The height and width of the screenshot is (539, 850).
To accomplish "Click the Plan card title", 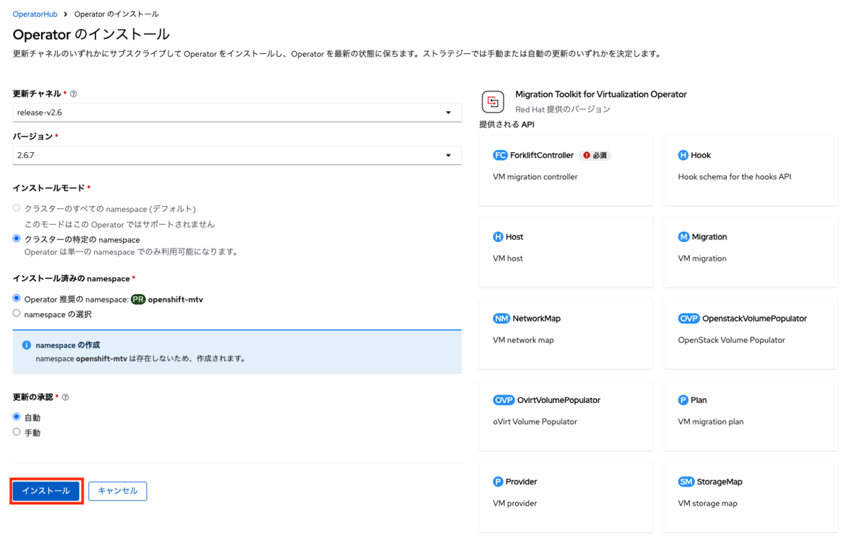I will (698, 400).
